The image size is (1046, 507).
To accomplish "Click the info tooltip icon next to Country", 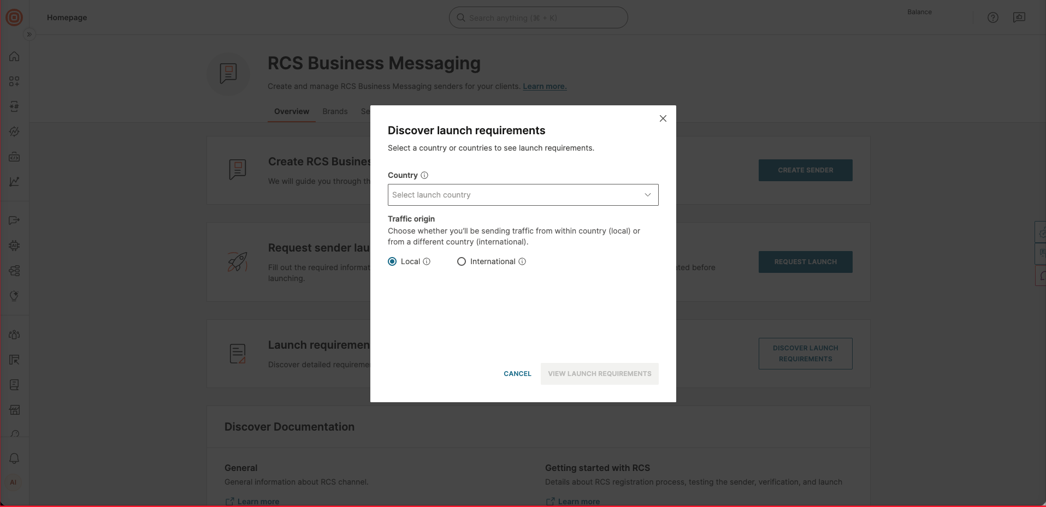I will click(425, 175).
